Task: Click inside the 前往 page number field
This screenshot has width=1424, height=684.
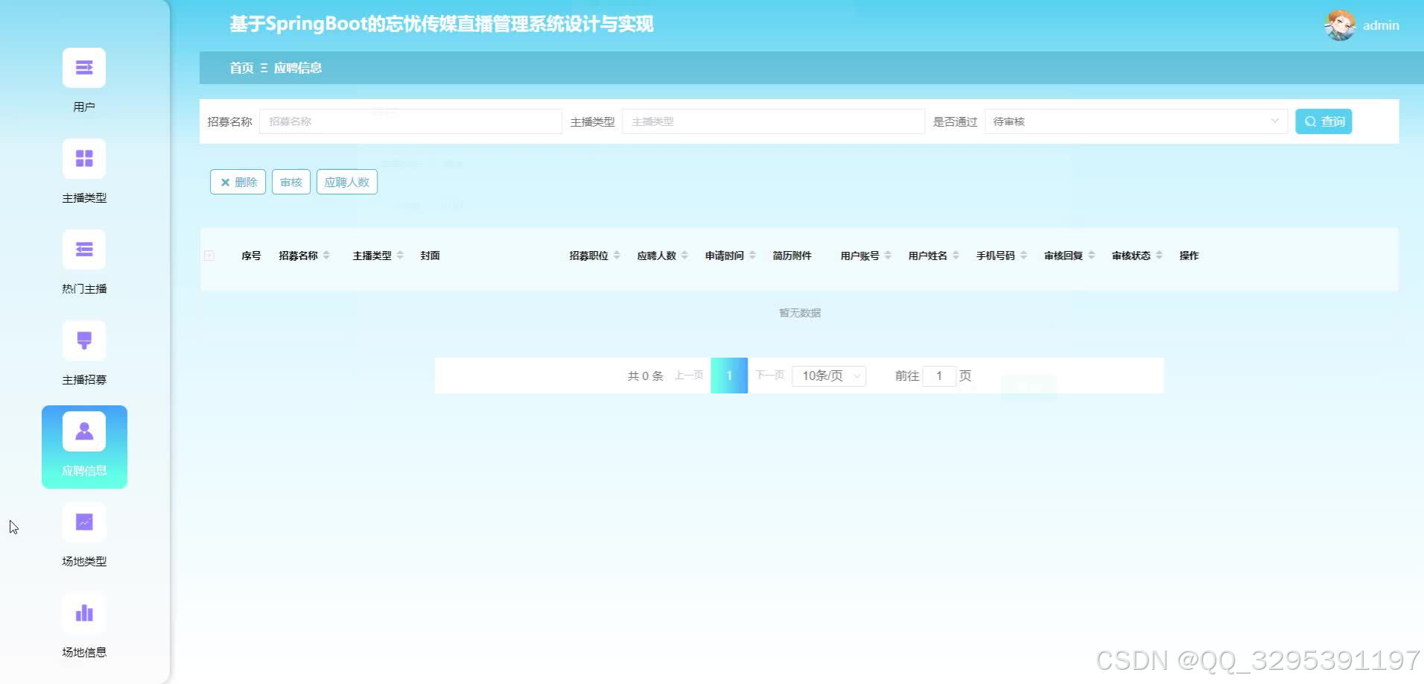Action: pos(939,376)
